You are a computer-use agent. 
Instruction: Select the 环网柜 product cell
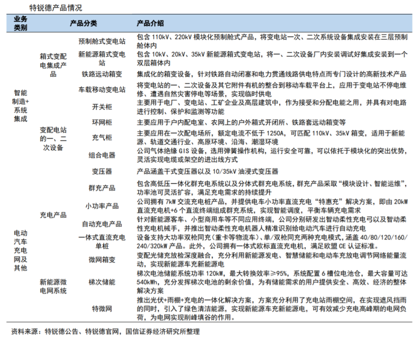[x=102, y=123]
